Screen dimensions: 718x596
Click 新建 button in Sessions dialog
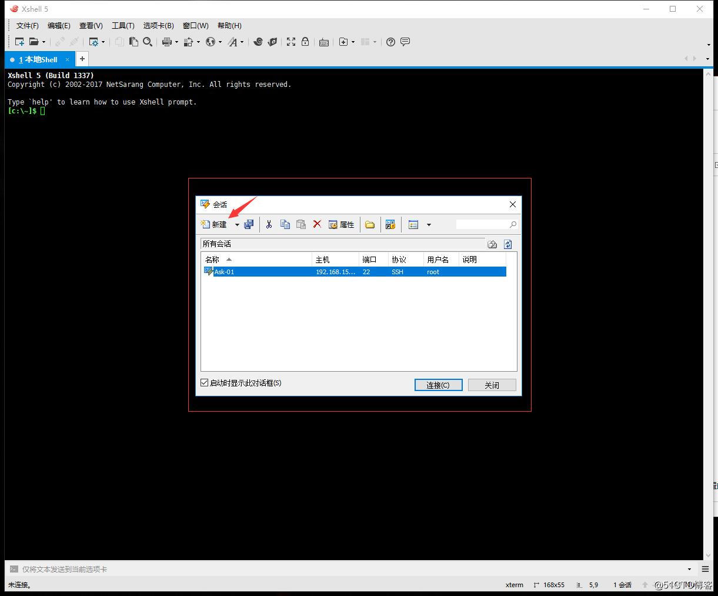[x=214, y=224]
